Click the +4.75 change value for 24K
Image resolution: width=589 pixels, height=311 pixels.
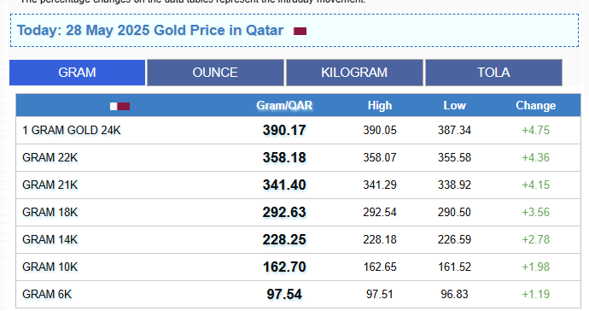pyautogui.click(x=536, y=131)
